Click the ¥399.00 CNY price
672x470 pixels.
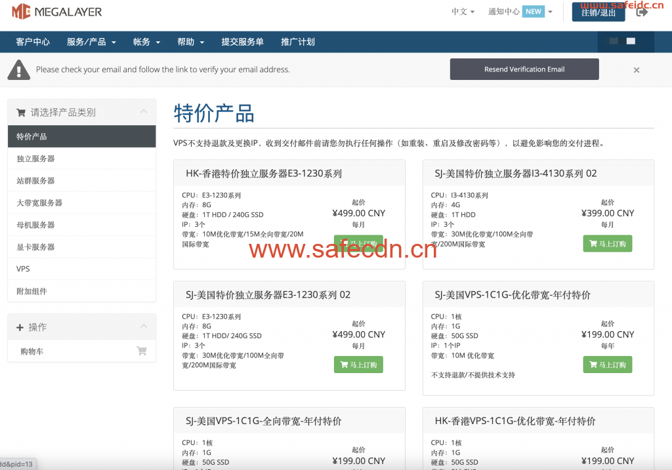pyautogui.click(x=608, y=213)
